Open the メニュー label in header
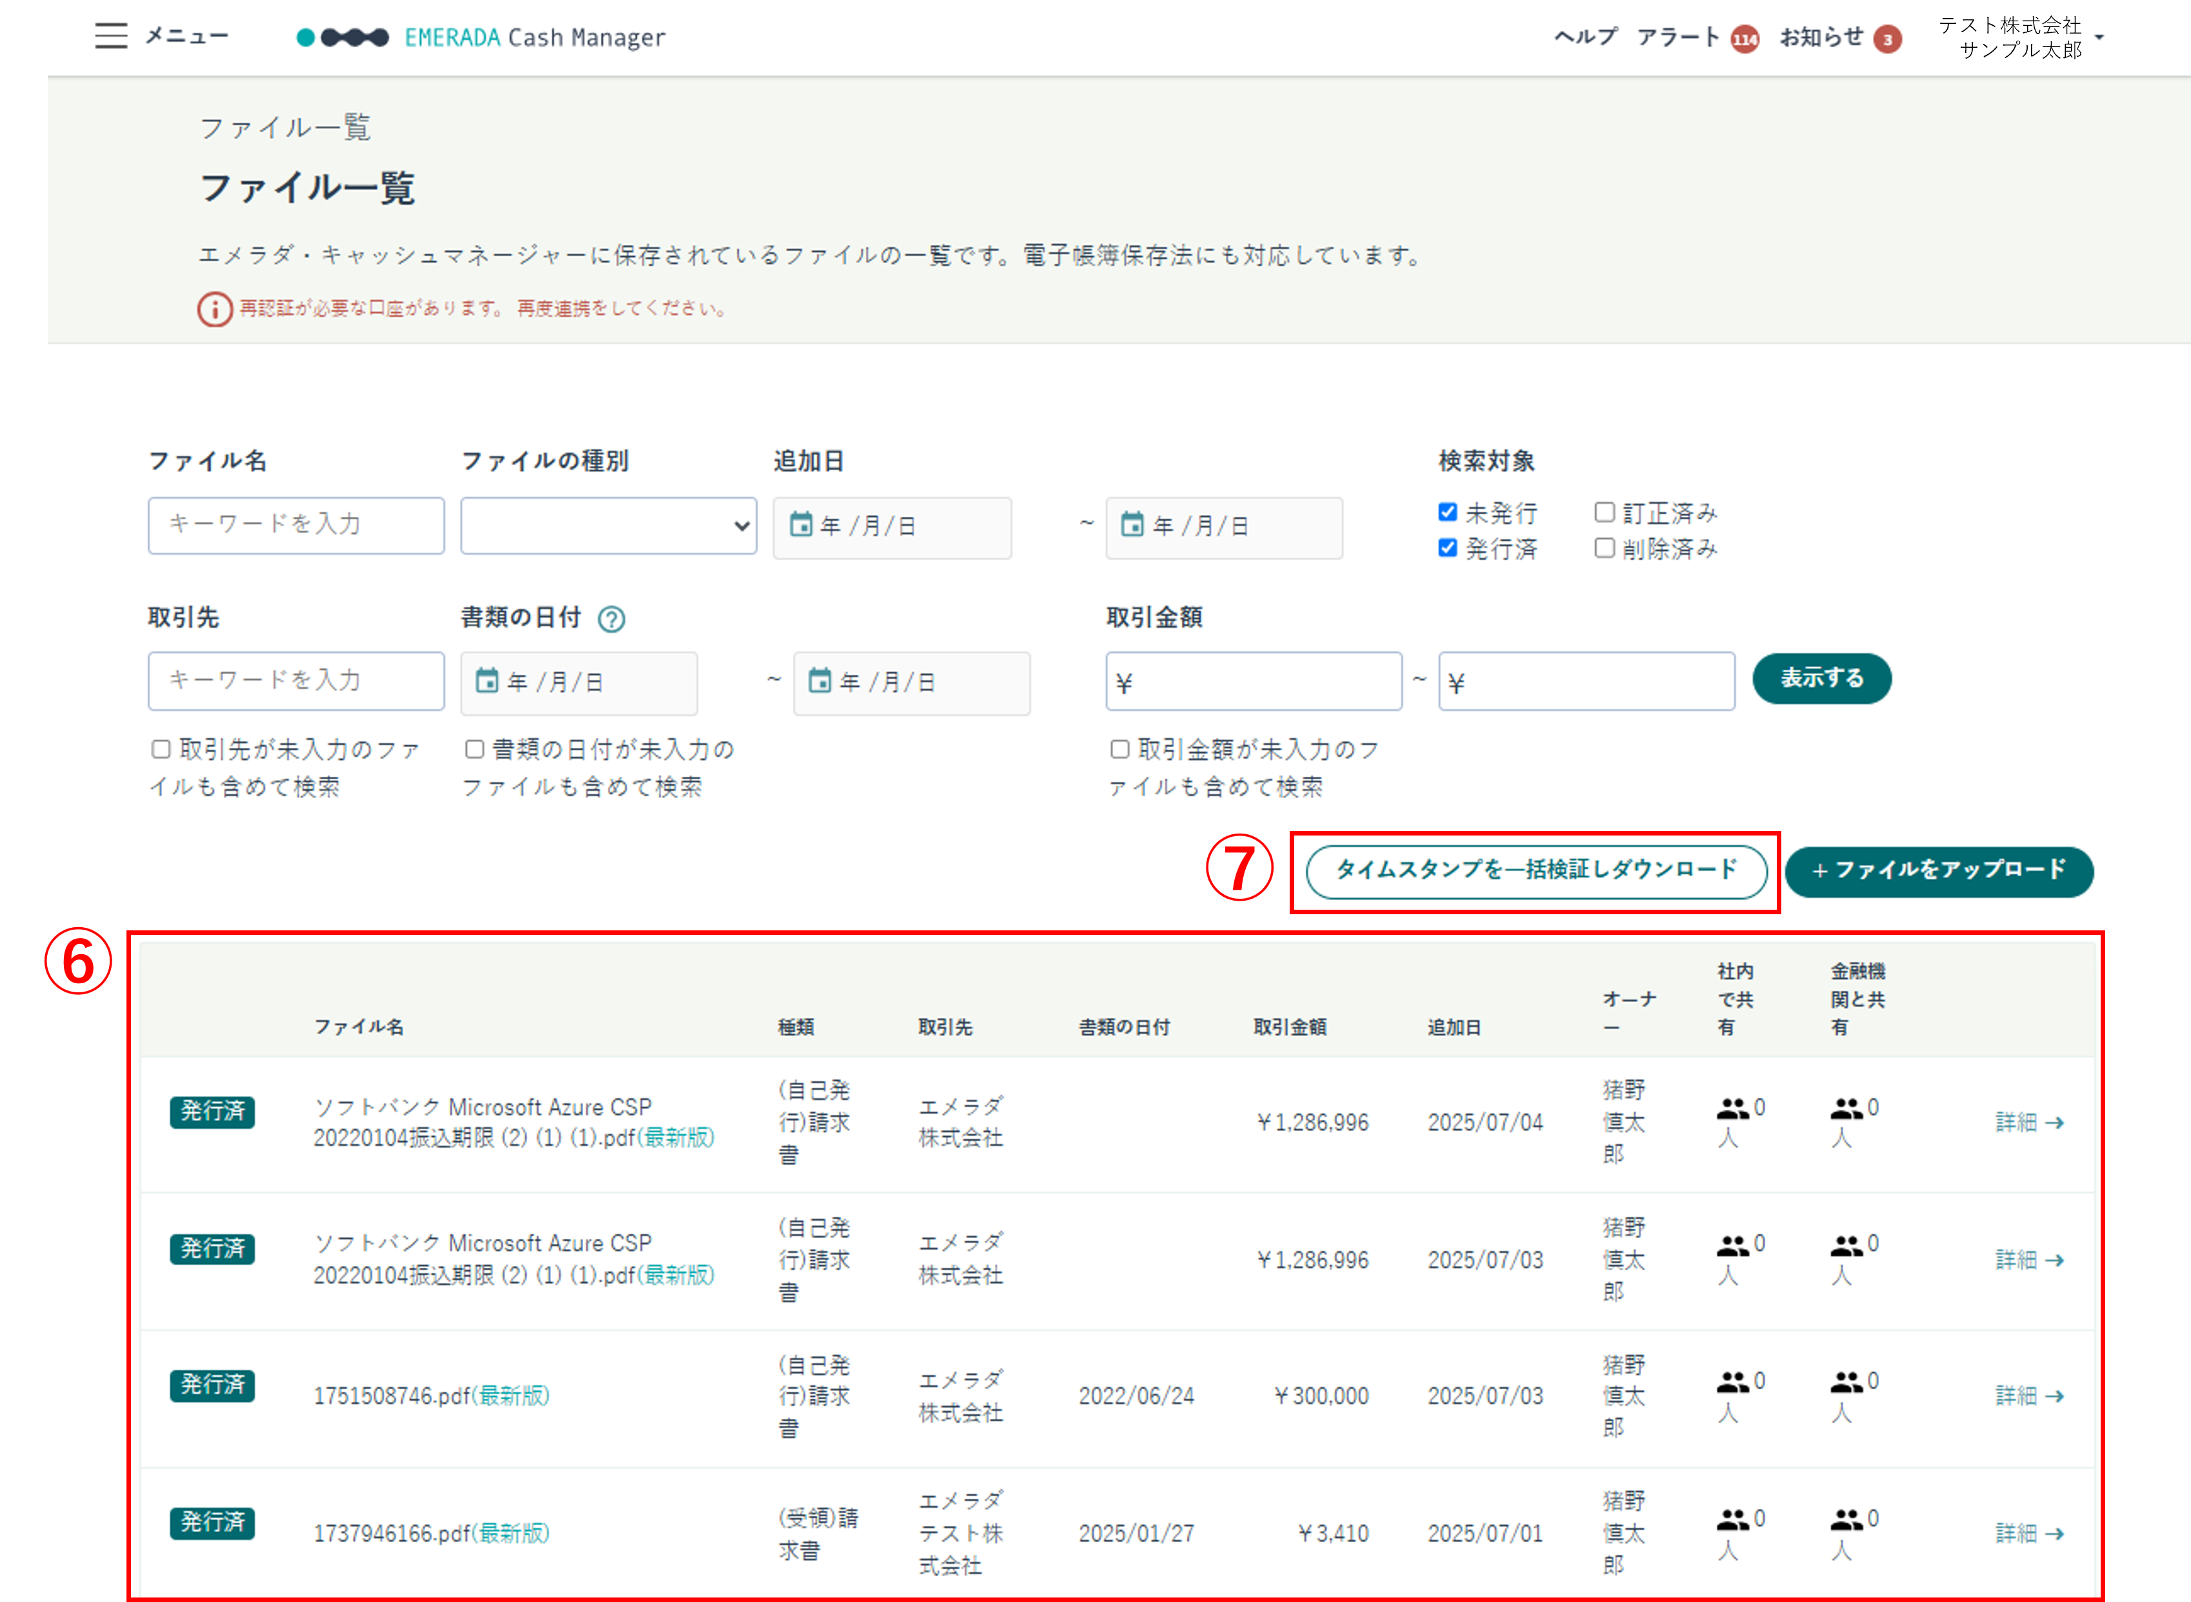Viewport: 2191px width, 1602px height. (186, 36)
